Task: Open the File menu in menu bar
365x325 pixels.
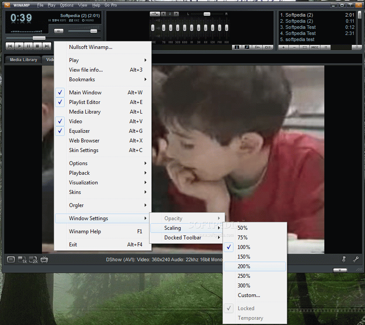Action: [40, 5]
